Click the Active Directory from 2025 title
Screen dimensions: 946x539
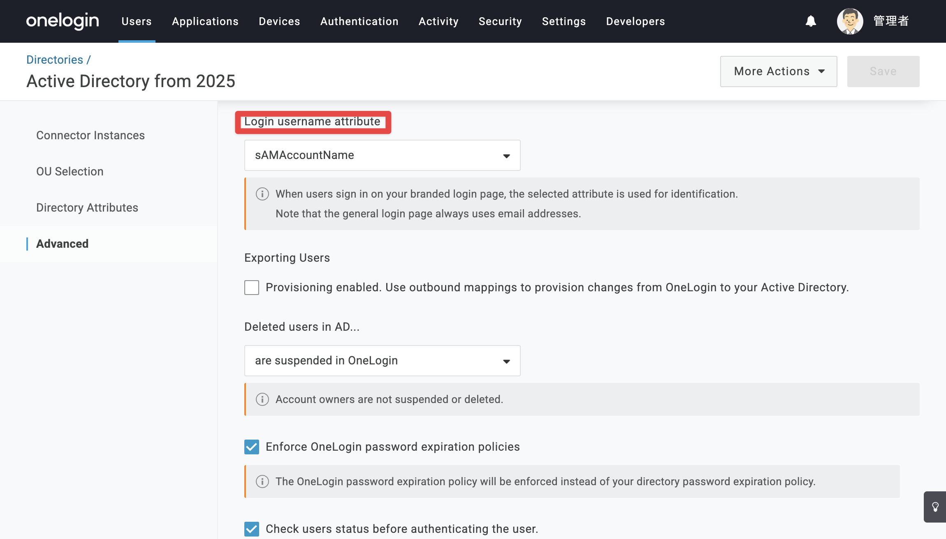pos(131,81)
